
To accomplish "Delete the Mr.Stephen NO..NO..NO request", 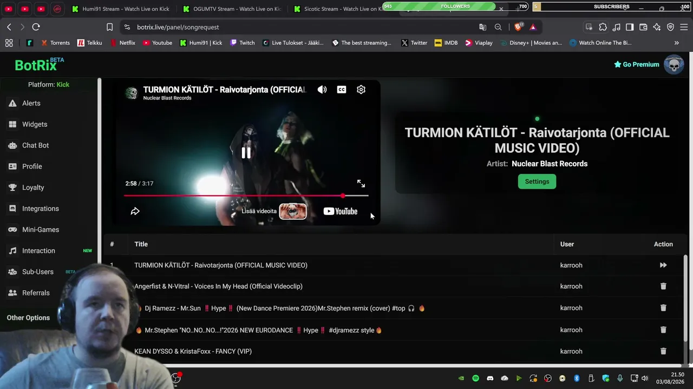I will click(663, 330).
